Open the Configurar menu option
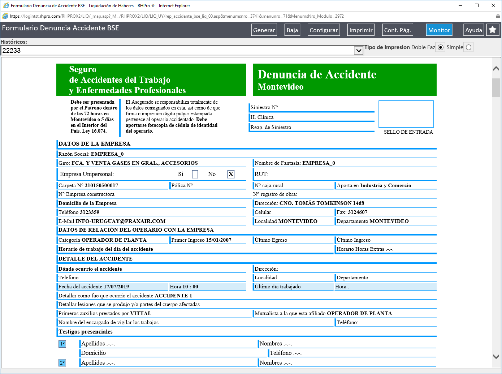This screenshot has width=502, height=374. [x=324, y=30]
